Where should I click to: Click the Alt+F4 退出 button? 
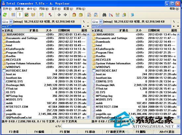[167, 132]
